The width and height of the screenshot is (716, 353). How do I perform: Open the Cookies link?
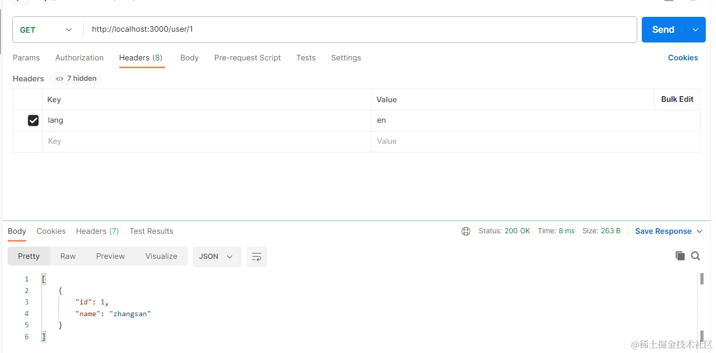(683, 58)
